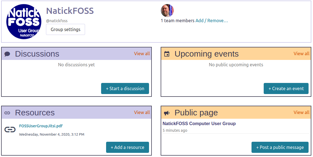Click the NatickFOSS group name heading

[70, 11]
